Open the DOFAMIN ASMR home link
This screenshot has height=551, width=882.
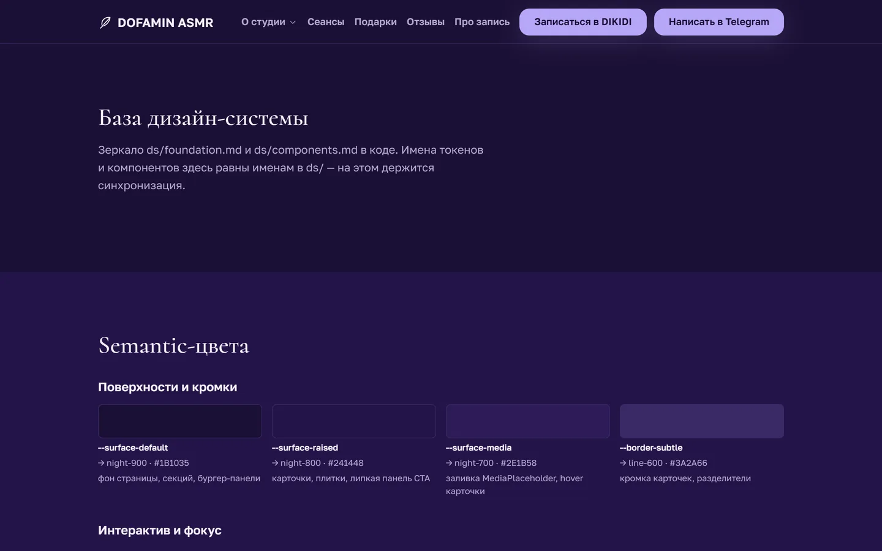[x=156, y=23]
